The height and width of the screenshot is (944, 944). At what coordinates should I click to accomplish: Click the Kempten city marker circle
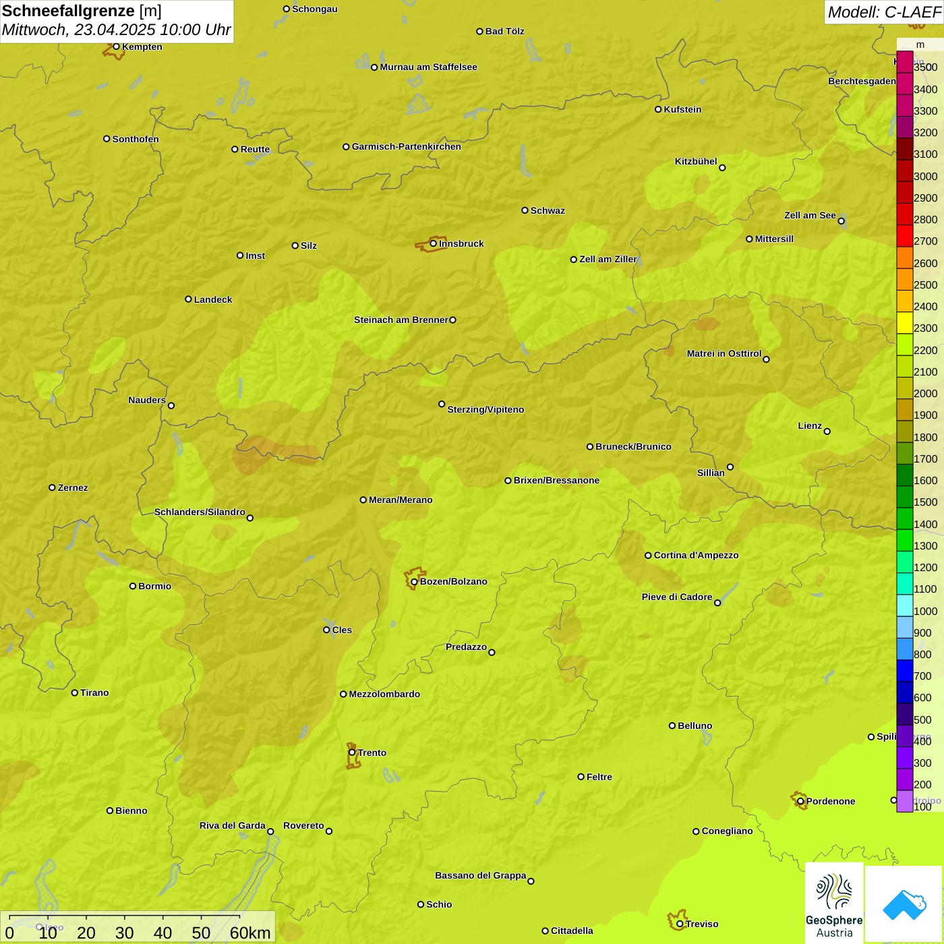click(116, 47)
